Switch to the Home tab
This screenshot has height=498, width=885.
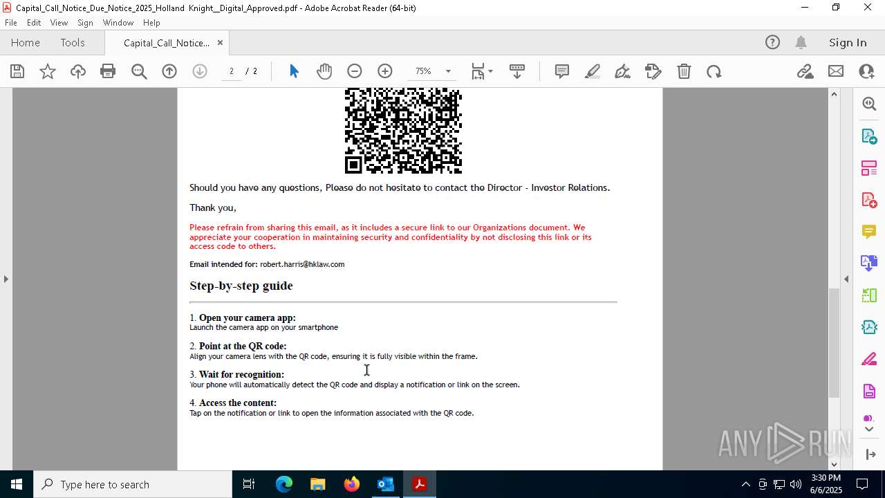click(26, 43)
